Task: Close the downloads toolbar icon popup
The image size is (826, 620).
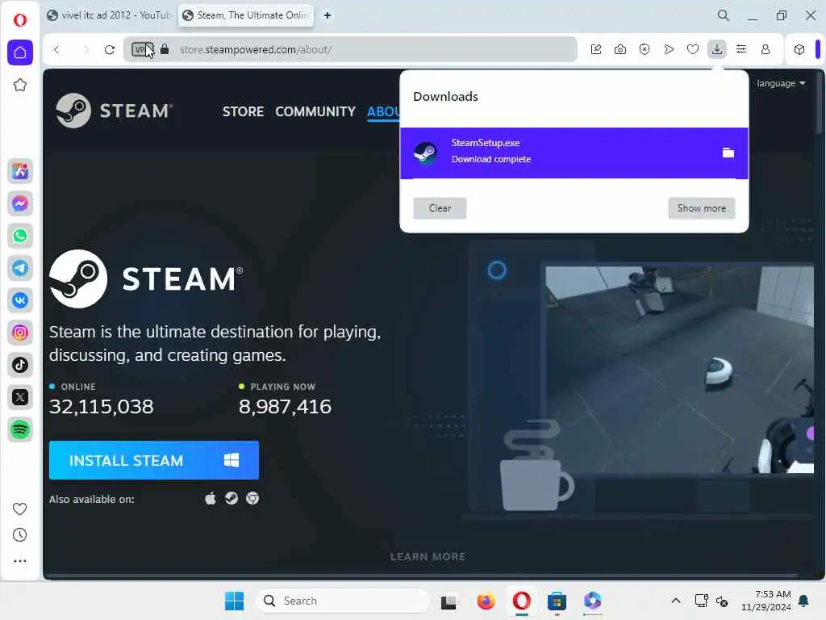Action: [717, 49]
